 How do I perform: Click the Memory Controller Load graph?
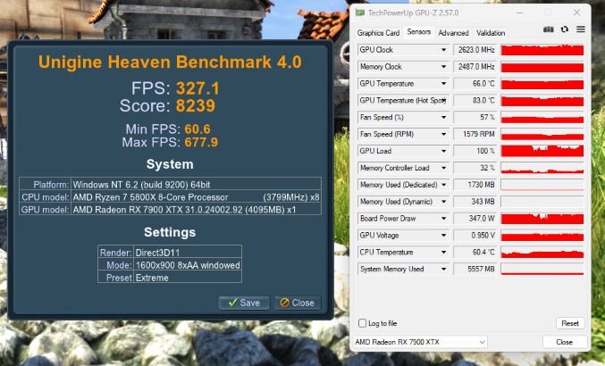(x=542, y=168)
